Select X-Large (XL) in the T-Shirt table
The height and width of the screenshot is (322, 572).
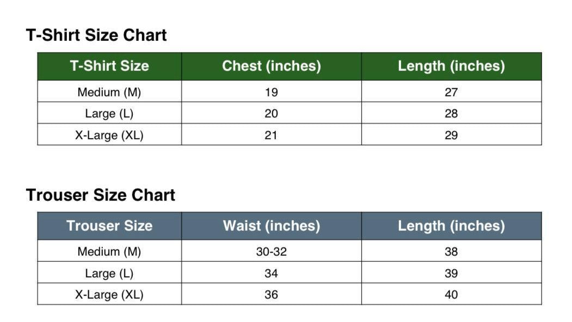point(109,135)
